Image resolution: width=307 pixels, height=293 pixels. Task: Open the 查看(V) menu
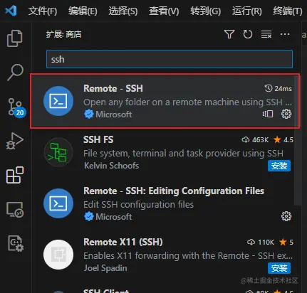tap(164, 11)
